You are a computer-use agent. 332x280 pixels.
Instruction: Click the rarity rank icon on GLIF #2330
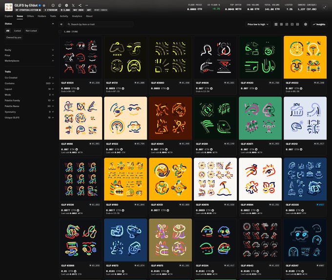[x=317, y=205]
